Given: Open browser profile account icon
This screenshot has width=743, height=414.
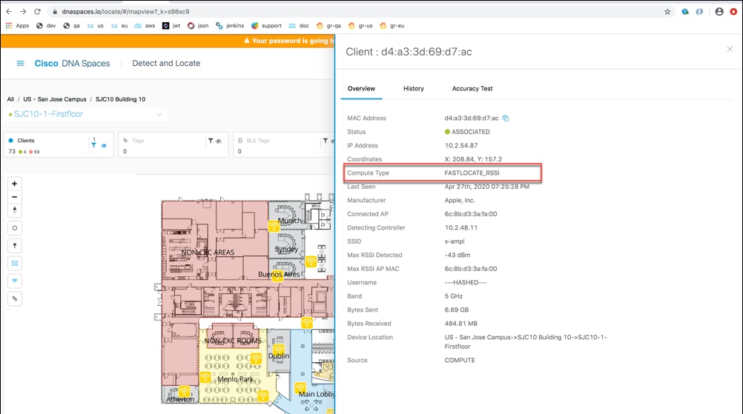Looking at the screenshot, I should coord(719,12).
